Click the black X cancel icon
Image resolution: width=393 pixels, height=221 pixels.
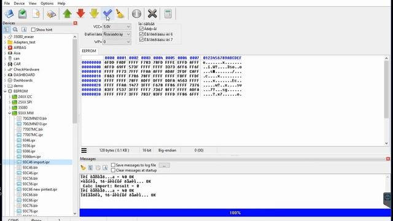[x=152, y=14]
